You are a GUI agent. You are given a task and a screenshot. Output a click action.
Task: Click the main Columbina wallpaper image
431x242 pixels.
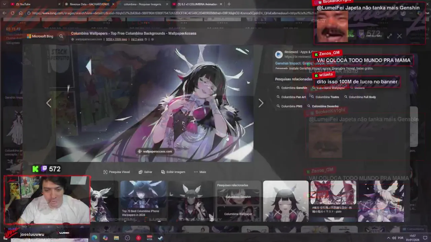coord(155,103)
